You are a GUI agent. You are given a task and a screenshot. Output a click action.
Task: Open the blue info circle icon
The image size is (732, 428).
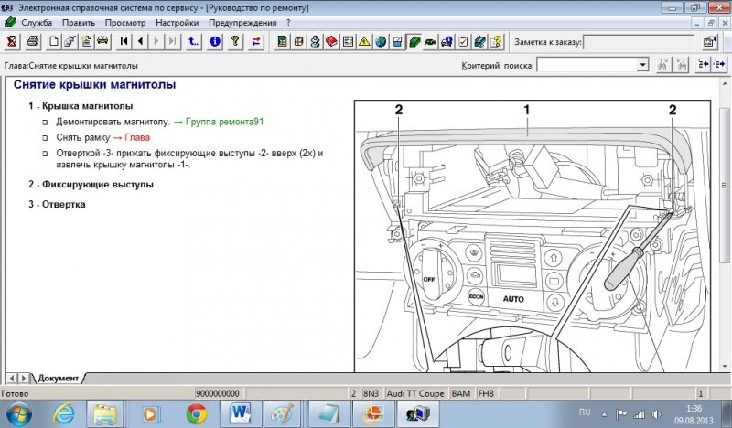[215, 41]
